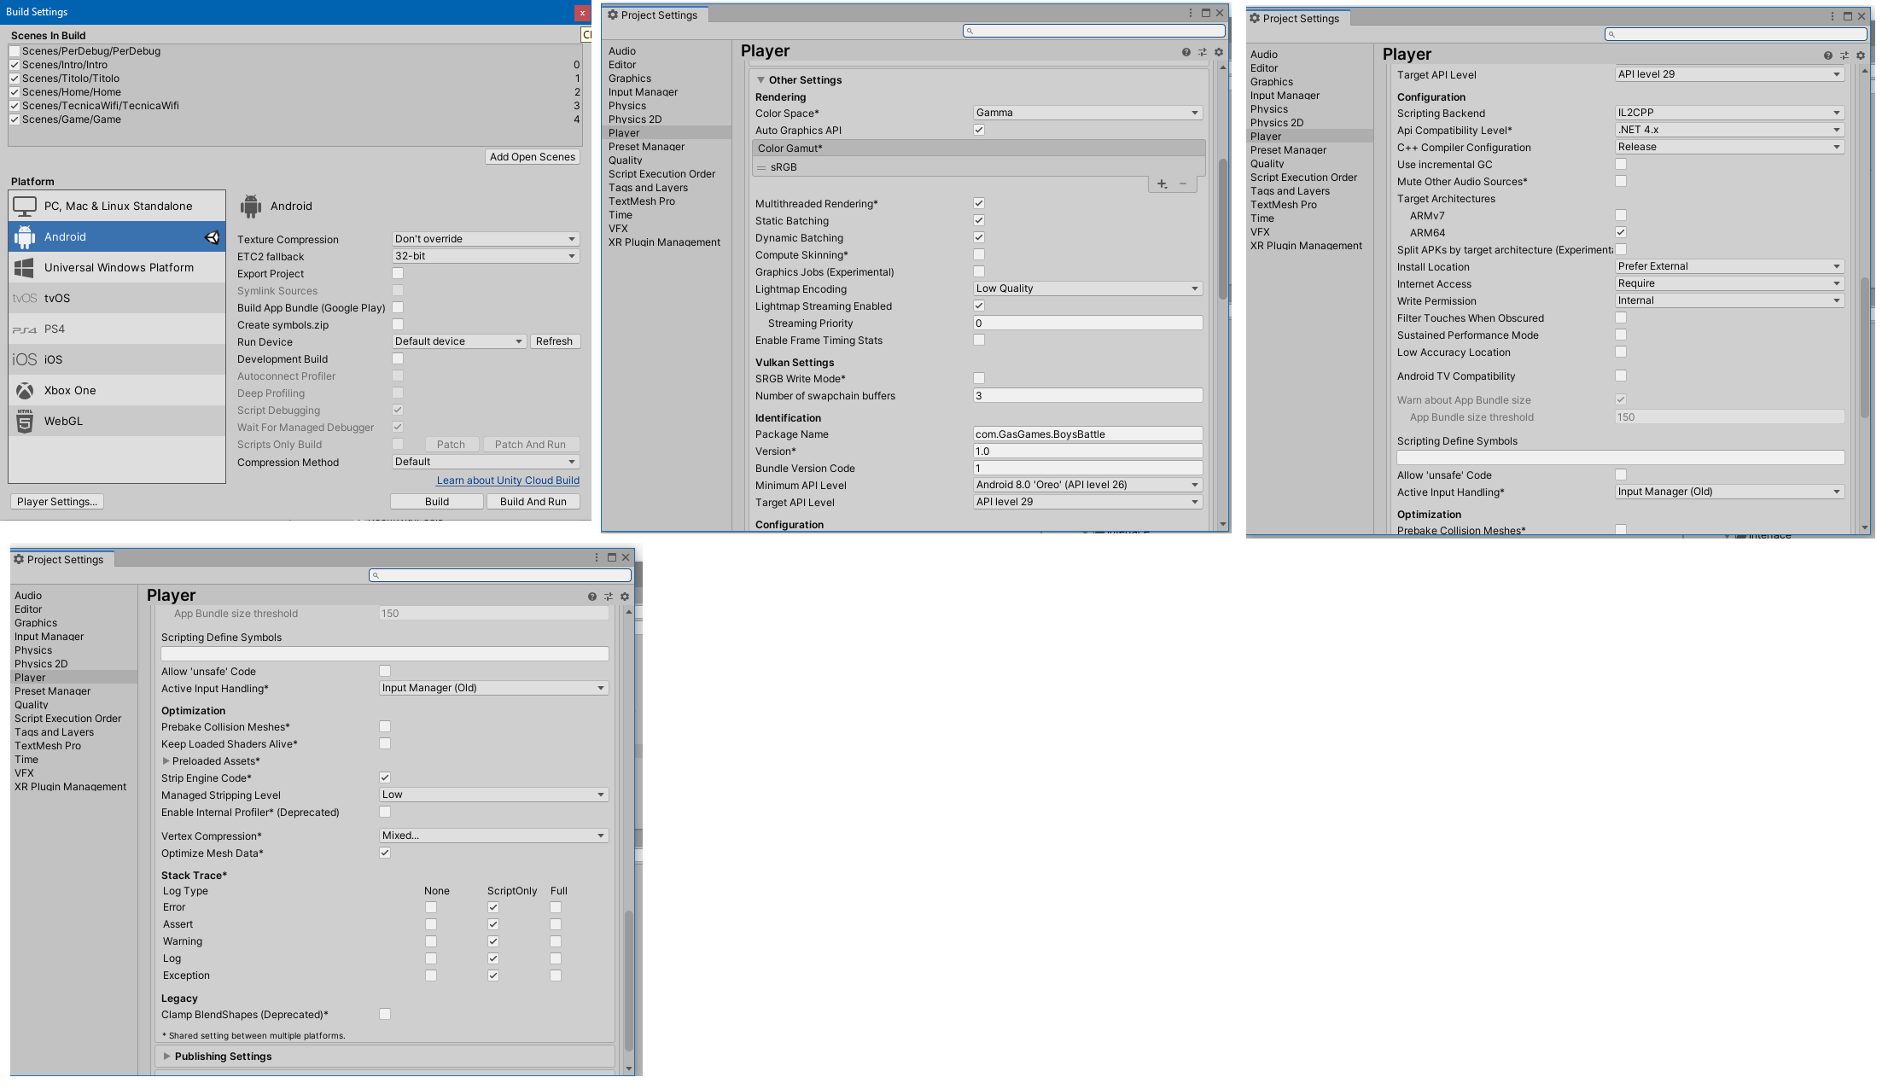The height and width of the screenshot is (1089, 1888).
Task: Enable Development Build checkbox
Action: [398, 358]
